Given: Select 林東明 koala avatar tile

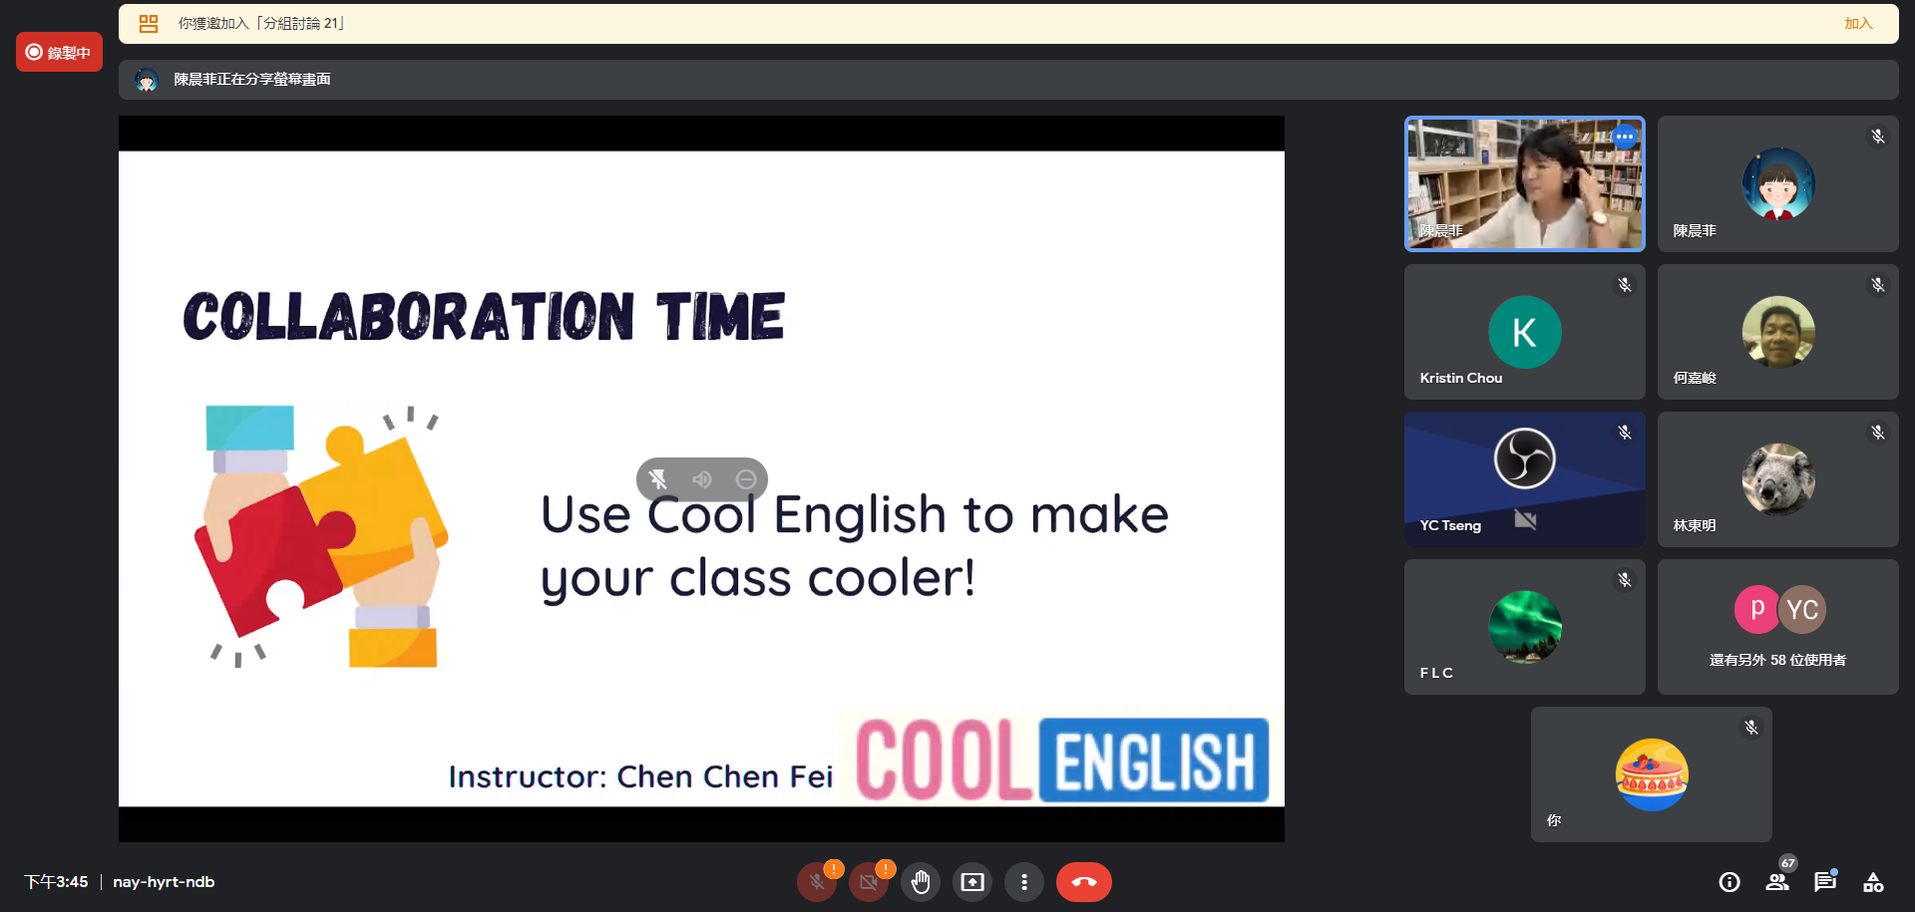Looking at the screenshot, I should pyautogui.click(x=1777, y=479).
